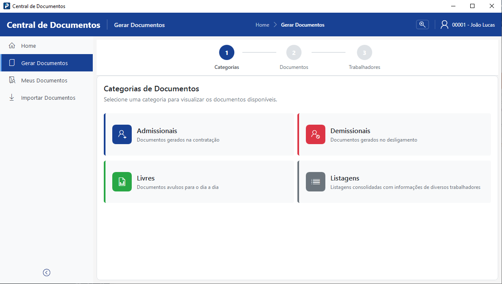Open Meus Documentos in the sidebar
This screenshot has width=502, height=284.
[x=47, y=80]
